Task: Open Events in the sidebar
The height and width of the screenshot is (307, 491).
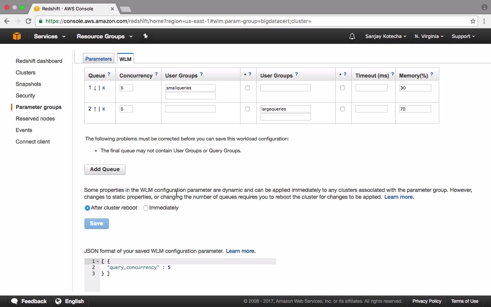Action: pos(24,130)
